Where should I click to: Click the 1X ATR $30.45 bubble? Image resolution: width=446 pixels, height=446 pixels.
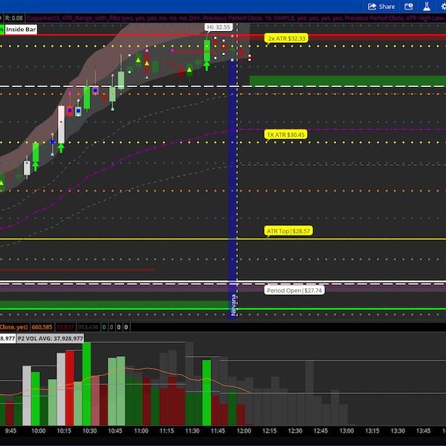point(285,135)
